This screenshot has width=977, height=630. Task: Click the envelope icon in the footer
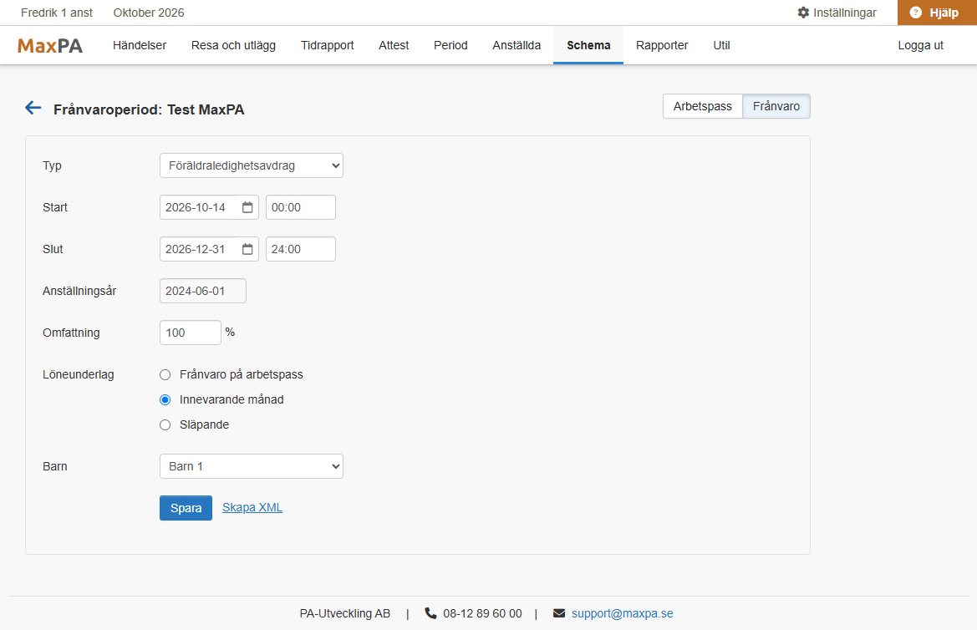point(559,613)
